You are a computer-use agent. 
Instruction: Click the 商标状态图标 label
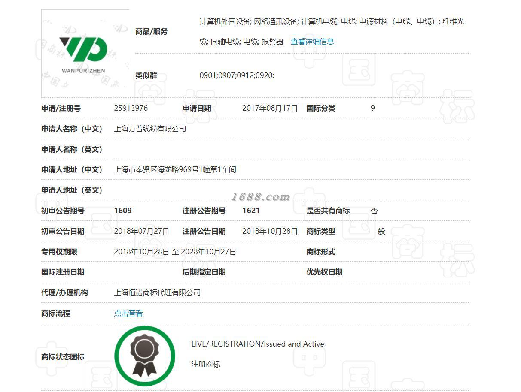63,357
